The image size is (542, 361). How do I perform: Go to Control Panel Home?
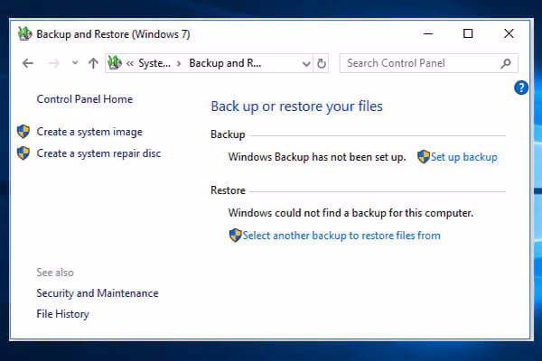tap(84, 99)
